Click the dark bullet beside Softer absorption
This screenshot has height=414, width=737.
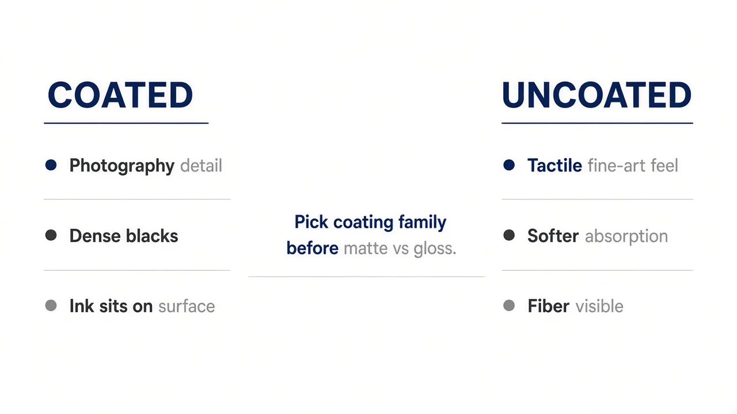[x=509, y=235]
